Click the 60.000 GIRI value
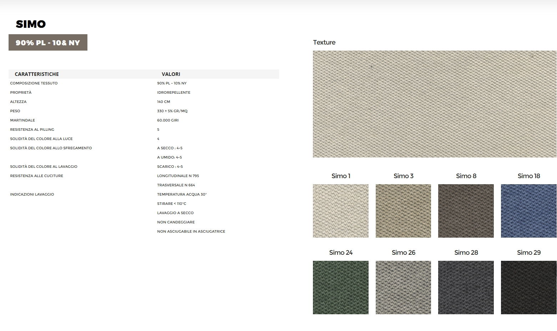 168,120
